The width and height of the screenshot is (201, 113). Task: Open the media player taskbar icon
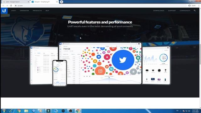(x=41, y=111)
